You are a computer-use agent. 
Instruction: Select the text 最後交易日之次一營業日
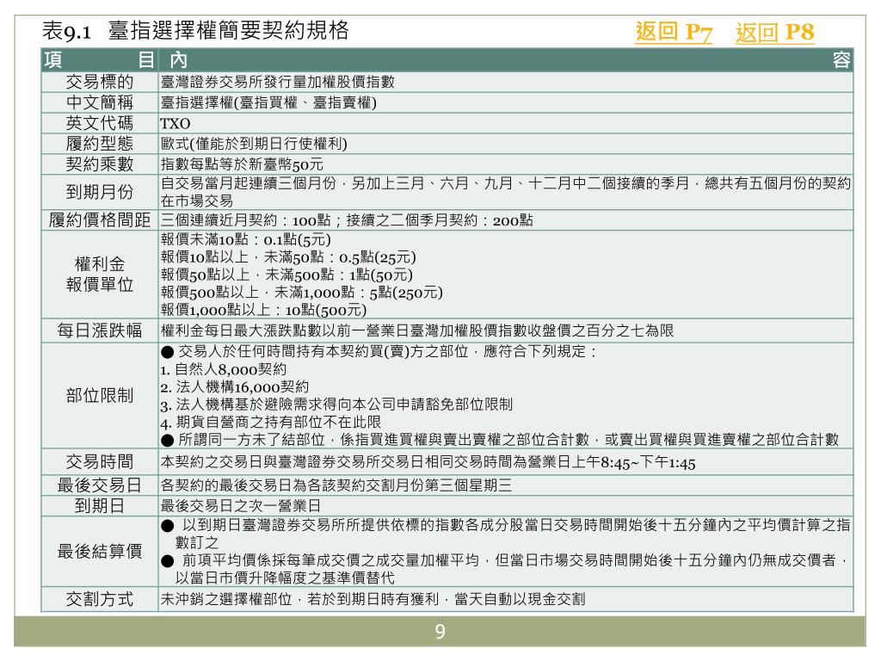pos(241,506)
